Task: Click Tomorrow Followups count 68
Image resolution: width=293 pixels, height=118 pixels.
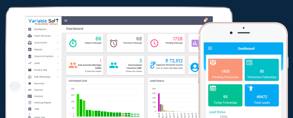Action: 139,39
